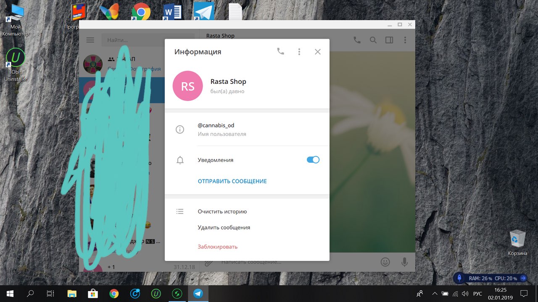Open the chat header three-dot options menu

405,40
